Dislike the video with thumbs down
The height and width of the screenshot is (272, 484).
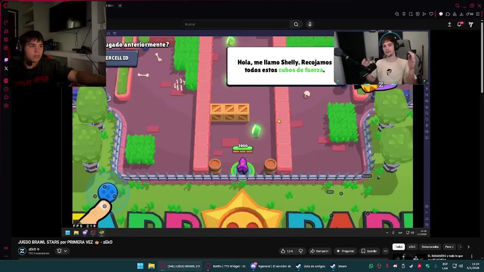tap(301, 251)
